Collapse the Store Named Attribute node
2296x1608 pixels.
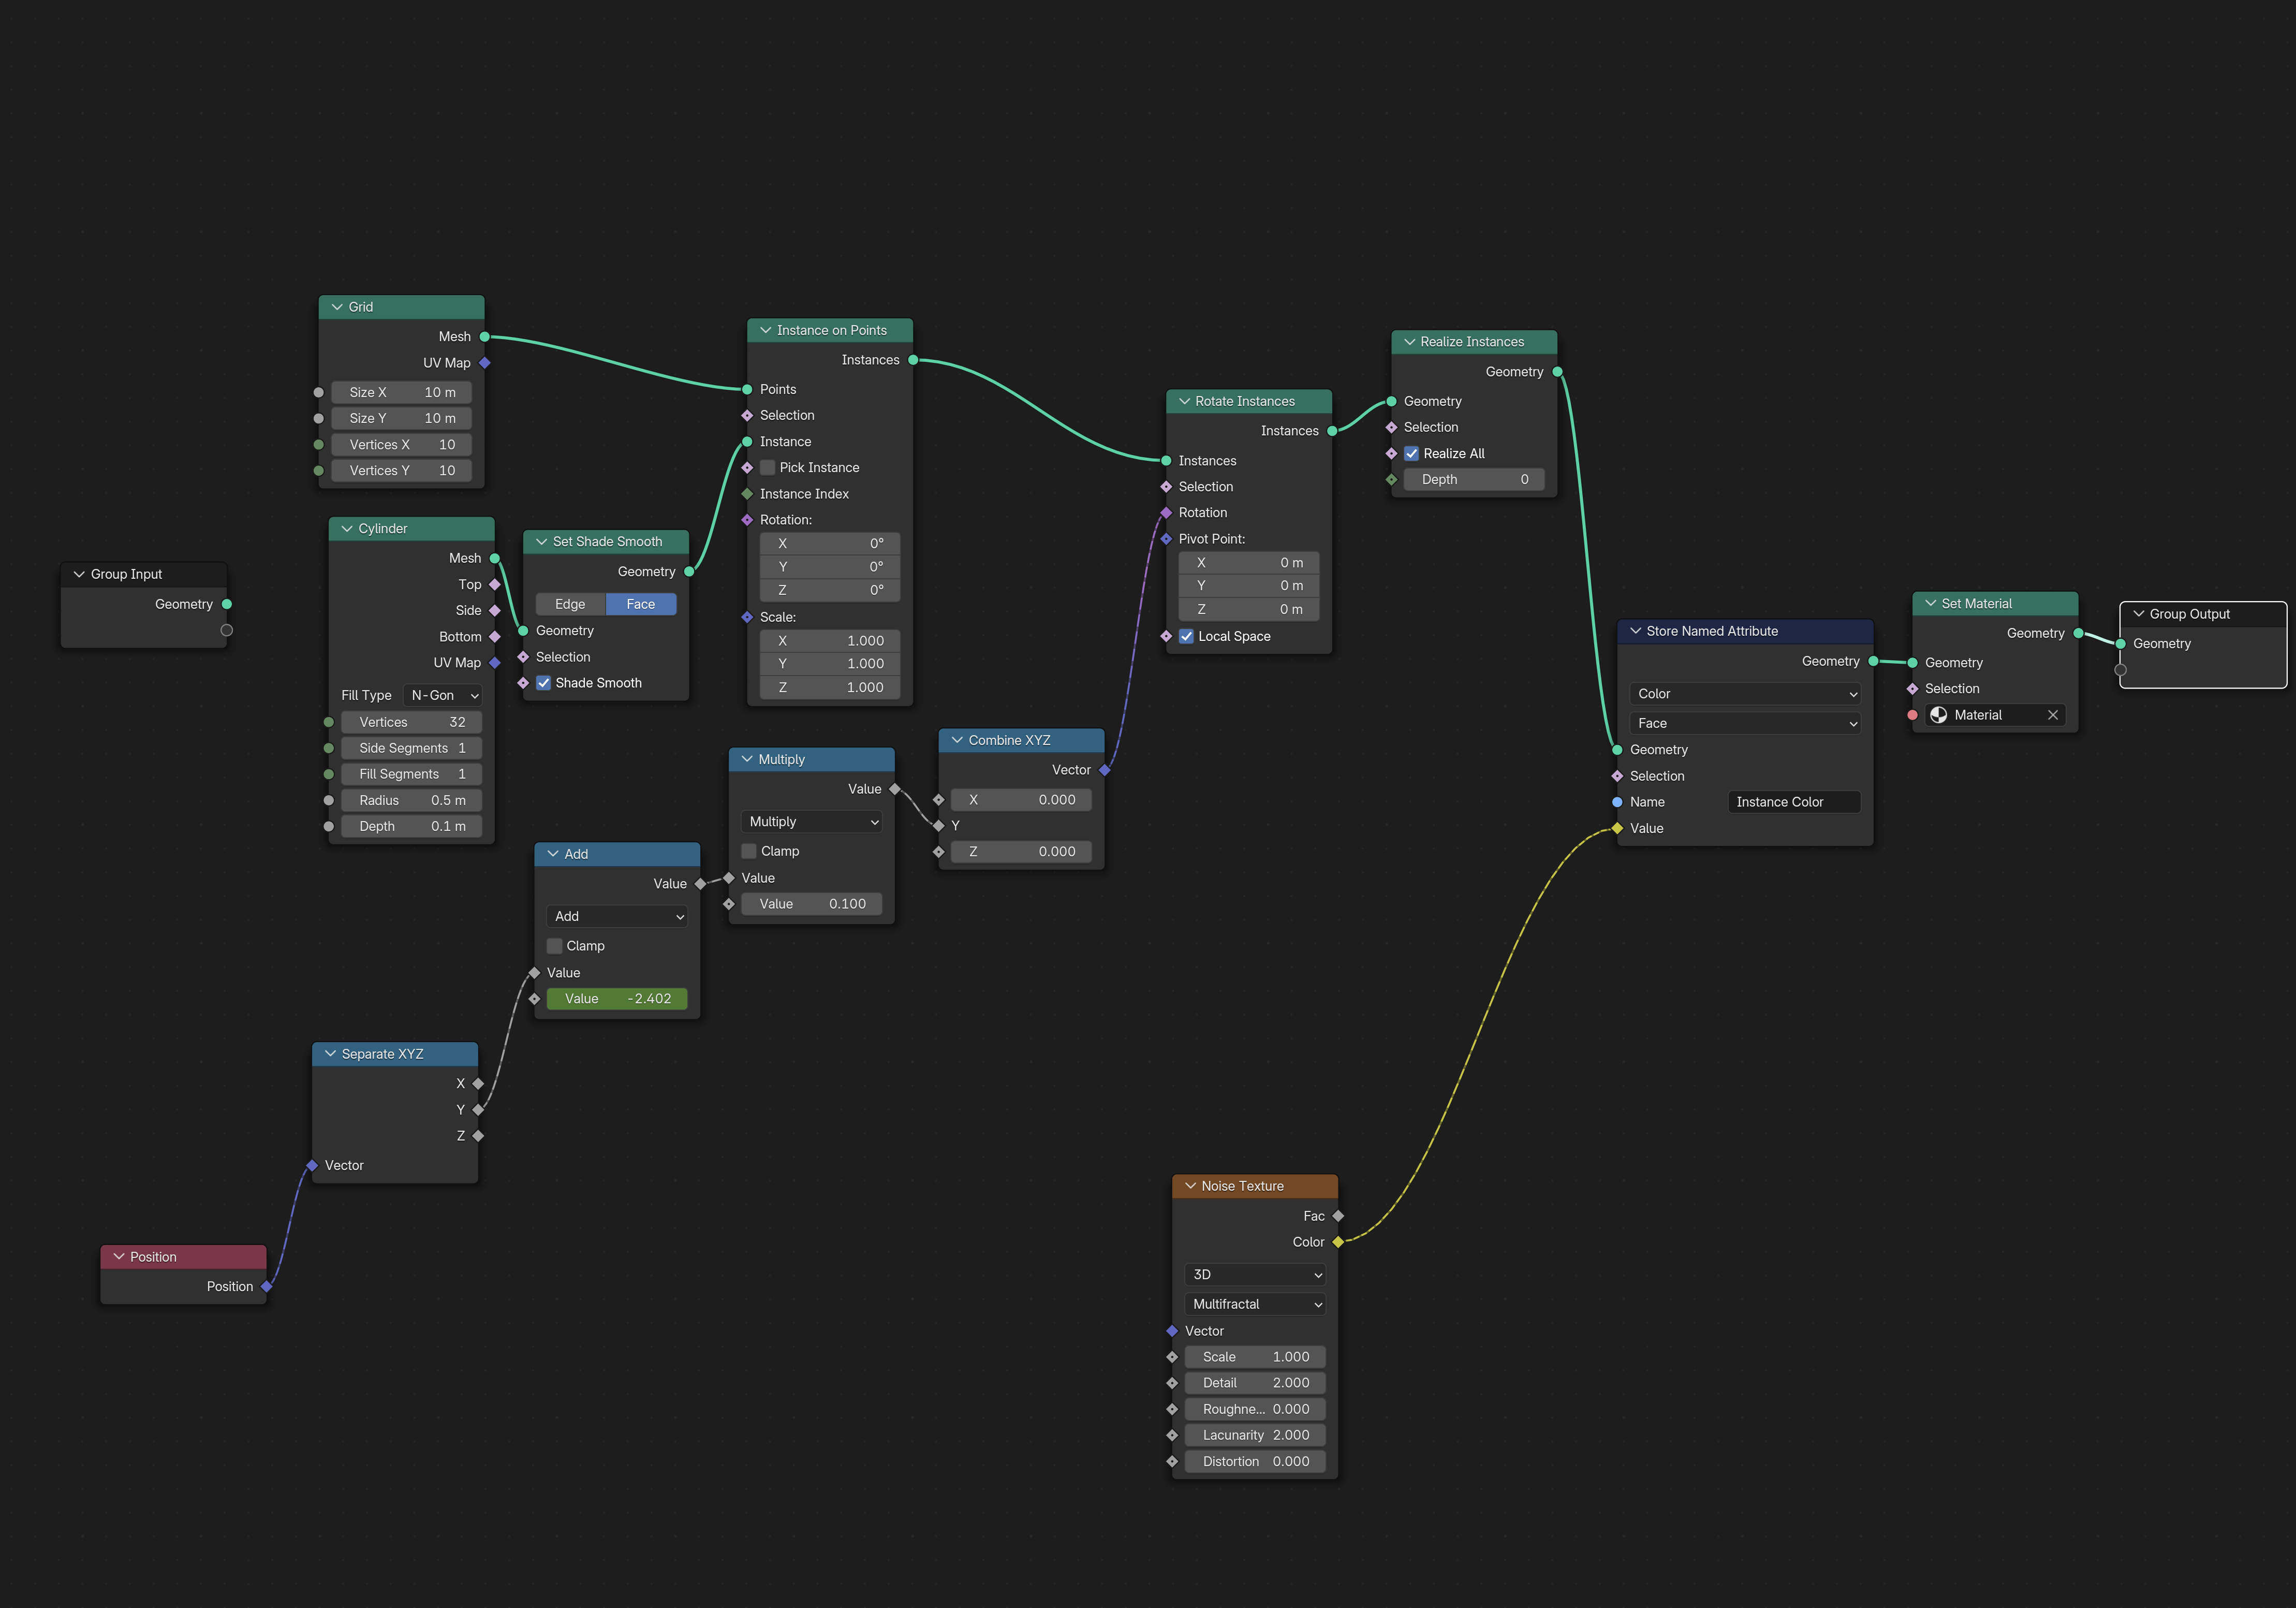point(1635,631)
